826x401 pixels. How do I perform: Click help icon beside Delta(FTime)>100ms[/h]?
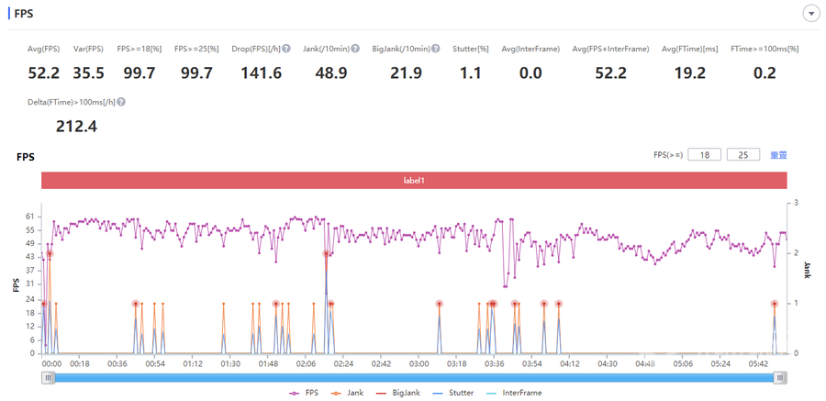(x=121, y=103)
